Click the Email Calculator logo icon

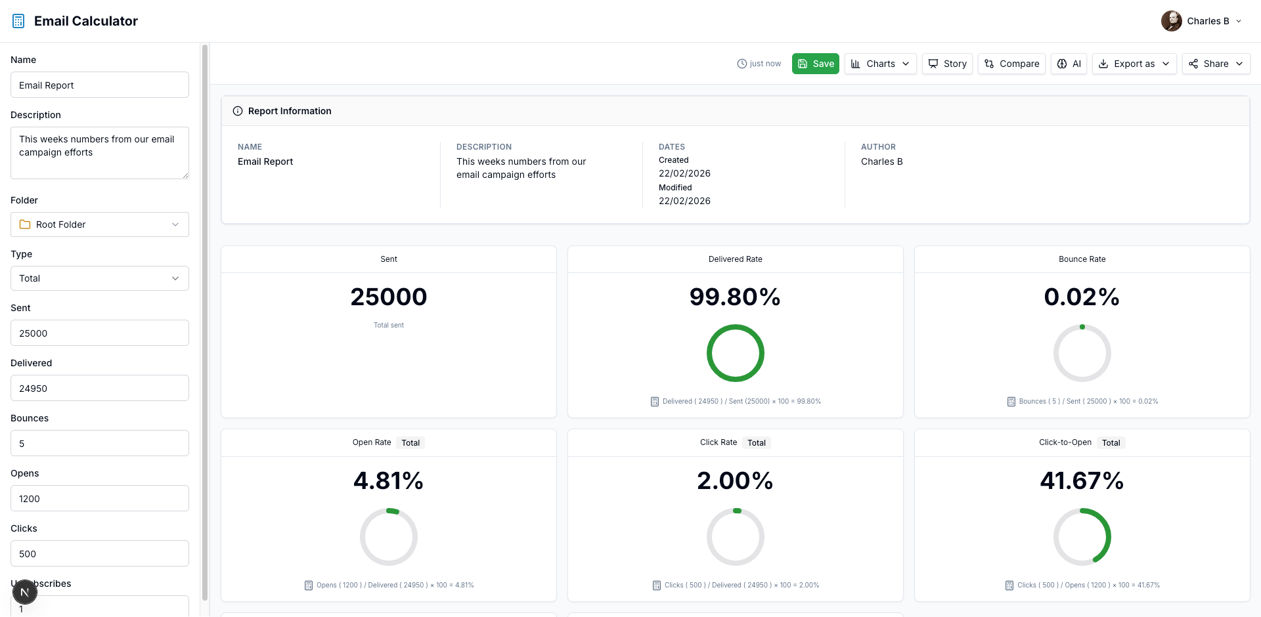[18, 20]
